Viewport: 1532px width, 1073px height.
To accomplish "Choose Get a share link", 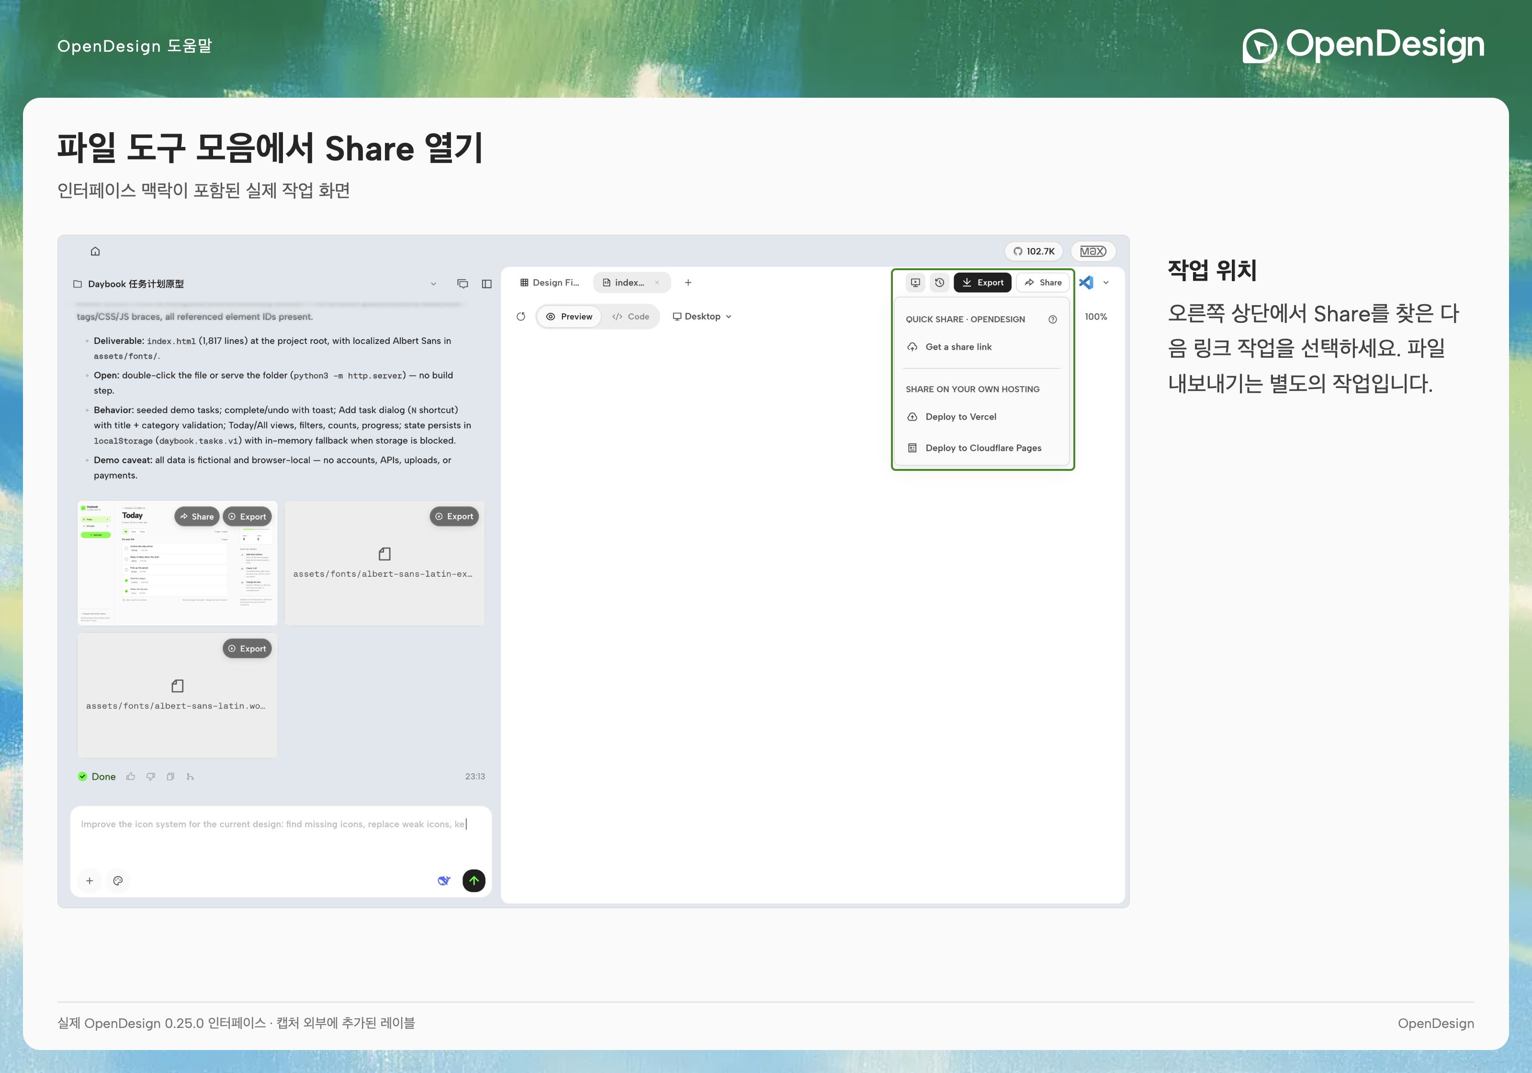I will pyautogui.click(x=982, y=346).
